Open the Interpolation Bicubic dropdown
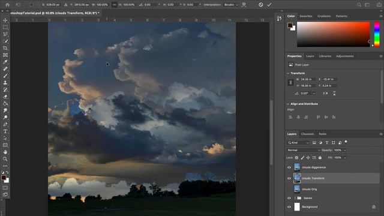The height and width of the screenshot is (216, 384). tap(230, 5)
